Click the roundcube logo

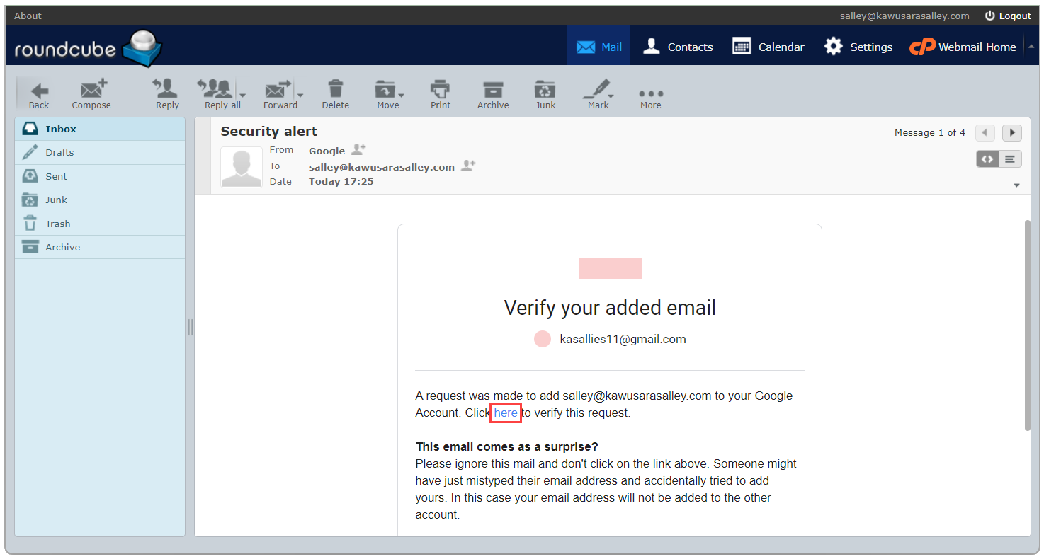point(89,48)
